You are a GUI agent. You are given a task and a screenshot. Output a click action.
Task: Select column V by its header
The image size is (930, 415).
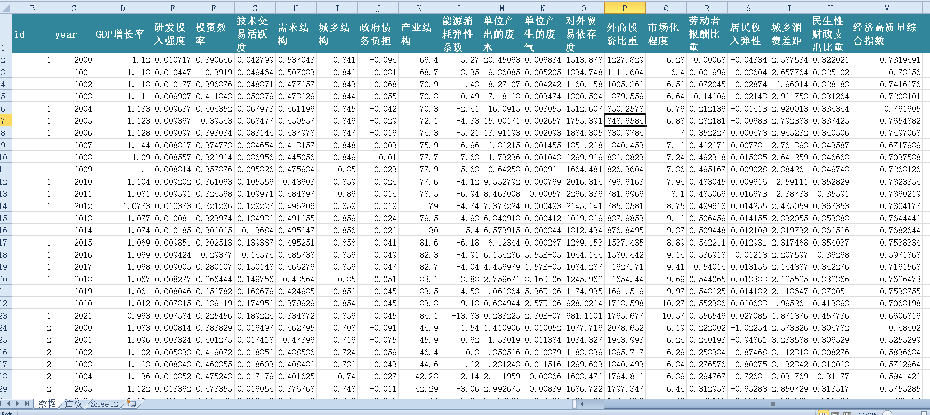coord(886,8)
